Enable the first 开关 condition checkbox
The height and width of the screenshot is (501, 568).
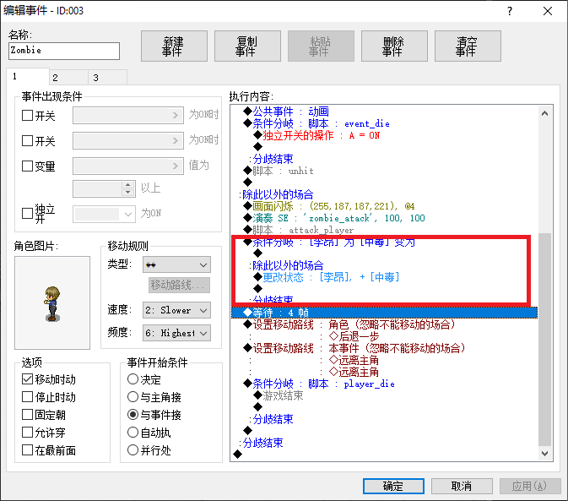point(28,116)
